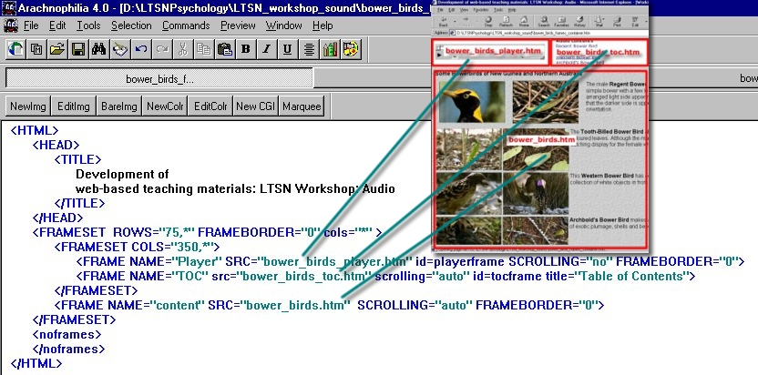Click the NewImg button

tap(28, 106)
